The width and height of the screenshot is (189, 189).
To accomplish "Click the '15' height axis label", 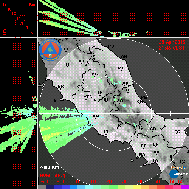I will click(9, 9).
